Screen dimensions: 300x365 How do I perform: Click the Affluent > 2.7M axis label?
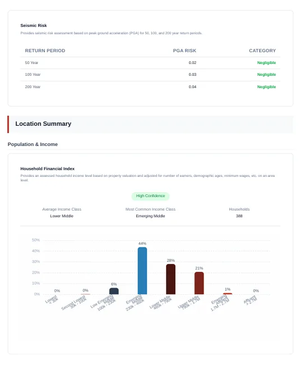pos(250,300)
